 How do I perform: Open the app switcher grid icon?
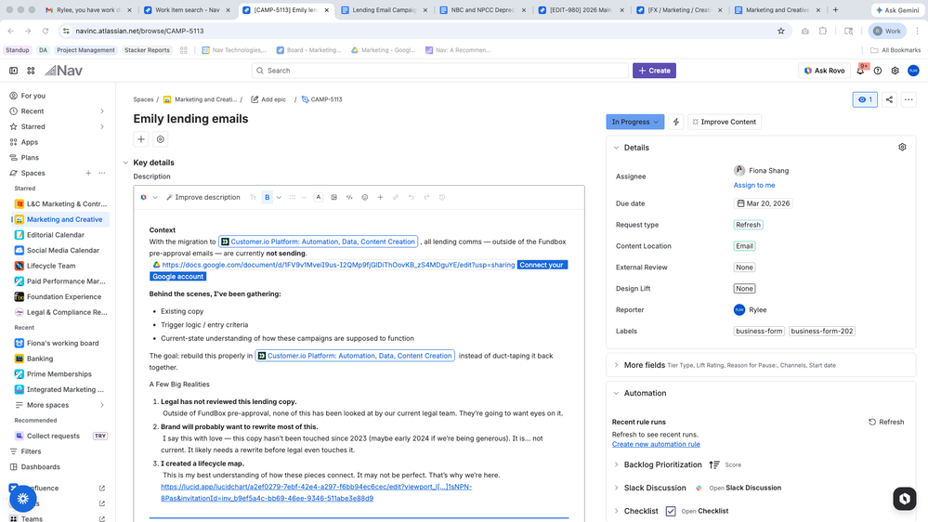point(31,71)
